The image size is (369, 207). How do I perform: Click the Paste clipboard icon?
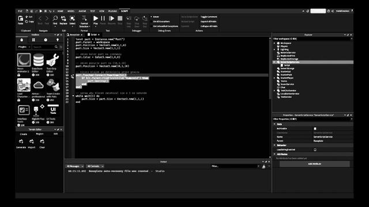(x=21, y=18)
